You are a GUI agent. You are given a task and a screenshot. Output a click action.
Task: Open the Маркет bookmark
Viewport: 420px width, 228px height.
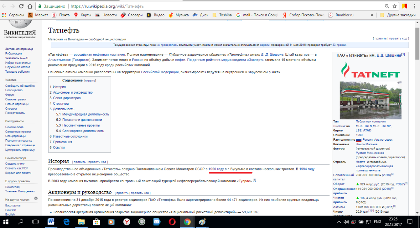point(38,15)
